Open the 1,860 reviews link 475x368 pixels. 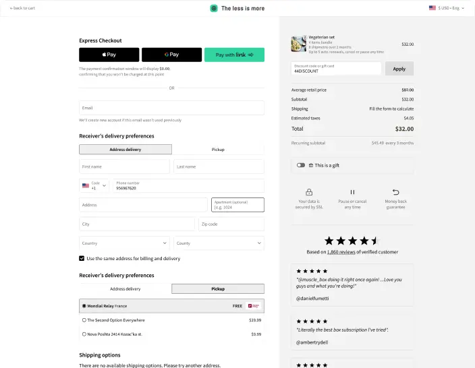tap(341, 252)
